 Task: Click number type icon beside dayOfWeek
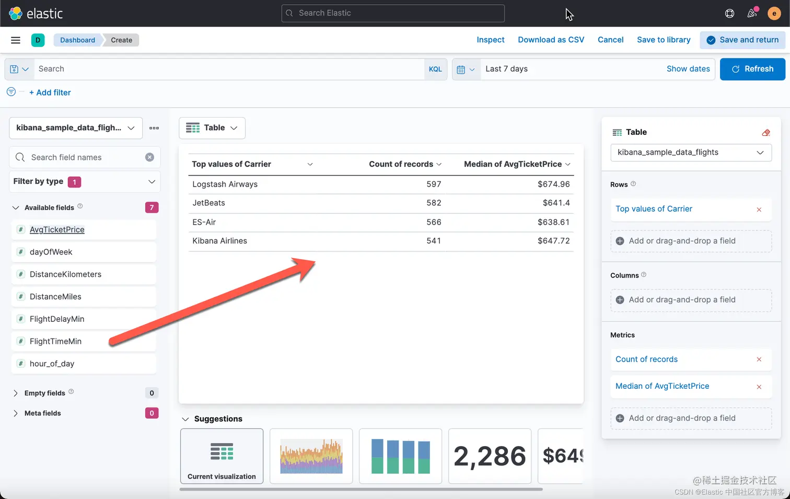click(21, 252)
